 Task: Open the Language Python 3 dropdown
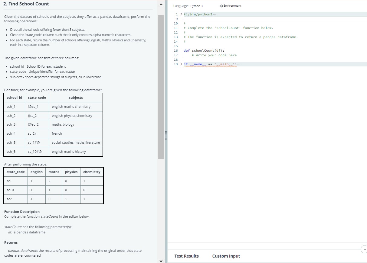pos(197,6)
